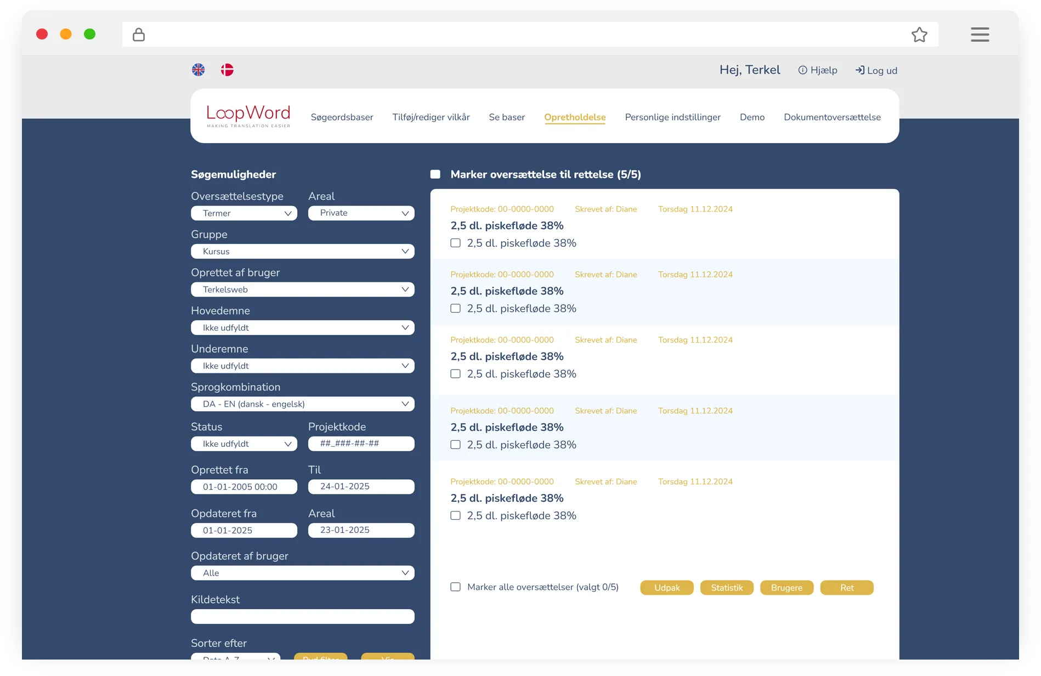Expand the Gruppe dropdown showing Kursus

302,251
